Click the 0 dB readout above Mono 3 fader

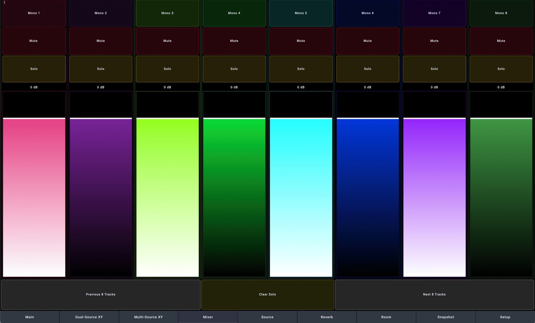point(167,87)
